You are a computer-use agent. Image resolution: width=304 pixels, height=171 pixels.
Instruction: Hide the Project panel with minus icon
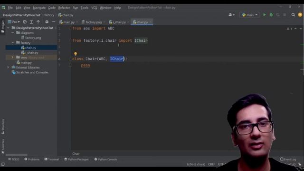(x=54, y=22)
